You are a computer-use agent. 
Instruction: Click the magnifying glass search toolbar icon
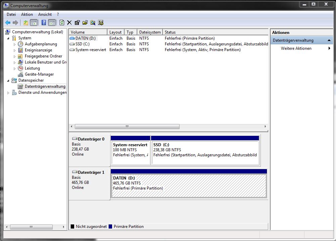[93, 23]
